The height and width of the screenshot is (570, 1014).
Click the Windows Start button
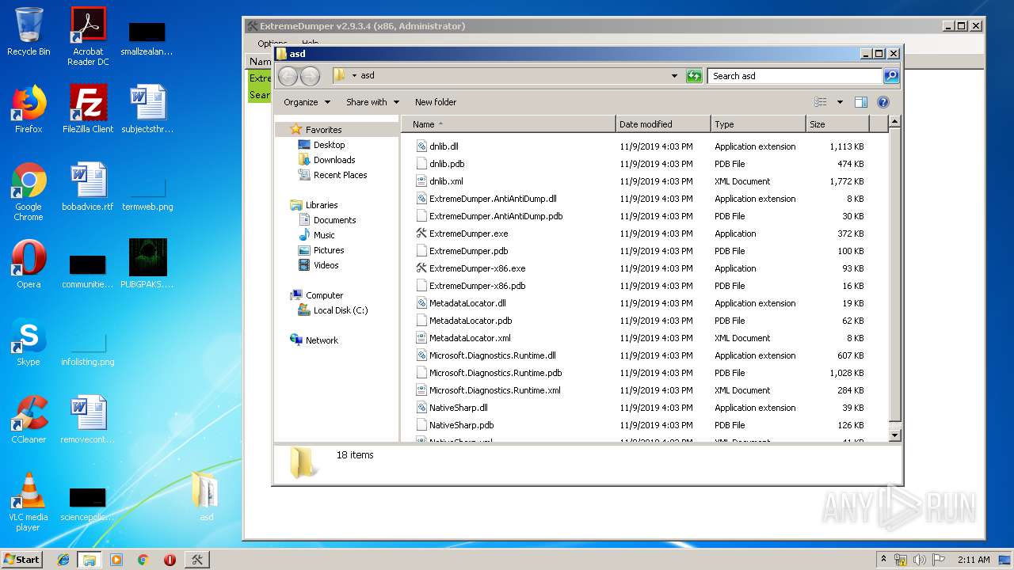point(21,560)
